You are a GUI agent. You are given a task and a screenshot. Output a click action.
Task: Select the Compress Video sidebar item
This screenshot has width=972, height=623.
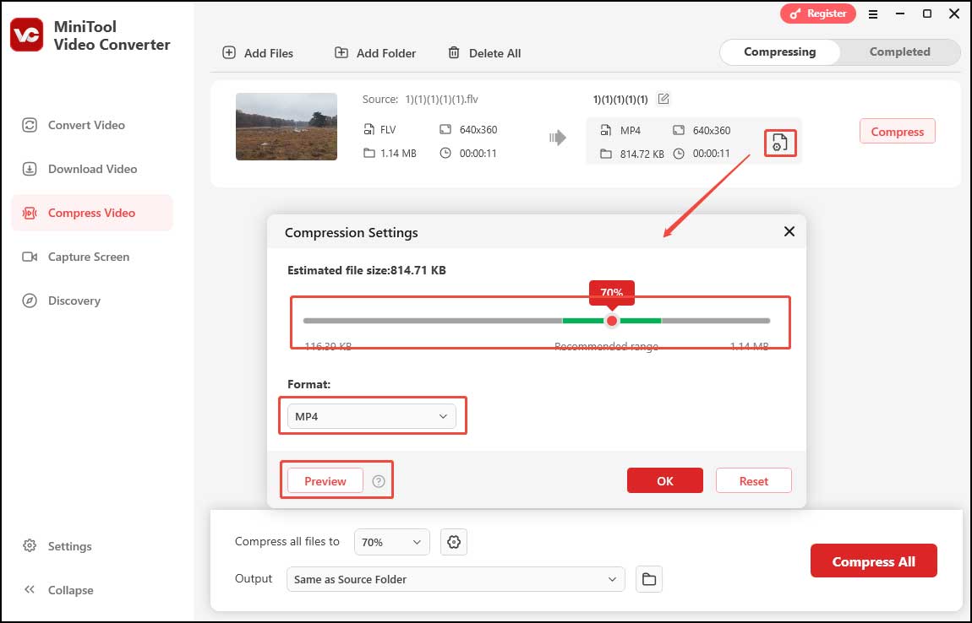point(92,213)
